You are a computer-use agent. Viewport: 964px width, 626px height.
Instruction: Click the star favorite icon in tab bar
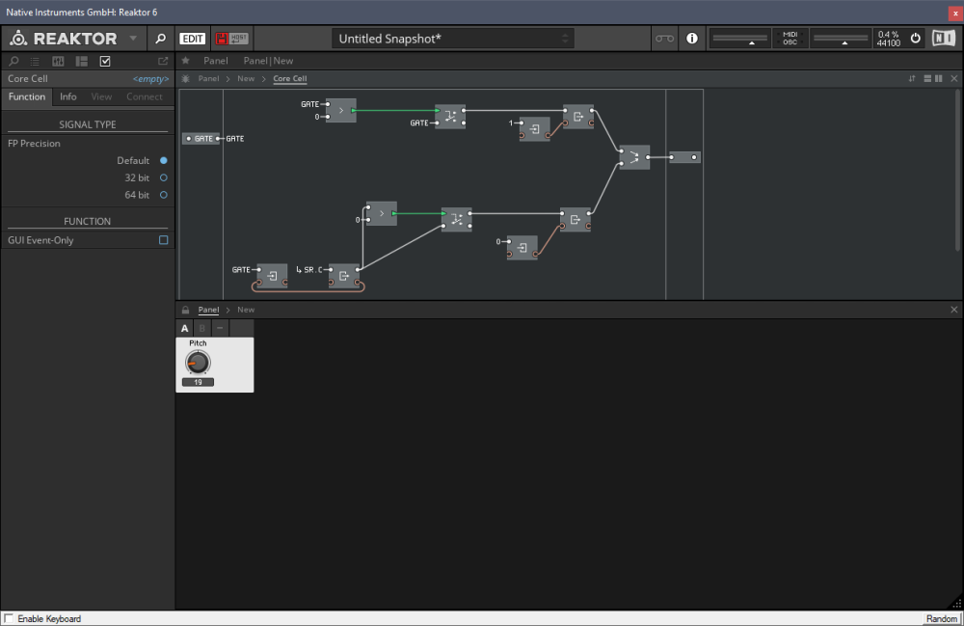coord(186,60)
